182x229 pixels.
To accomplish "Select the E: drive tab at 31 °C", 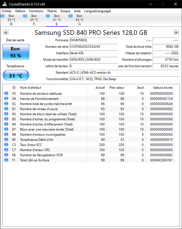I will pos(57,20).
